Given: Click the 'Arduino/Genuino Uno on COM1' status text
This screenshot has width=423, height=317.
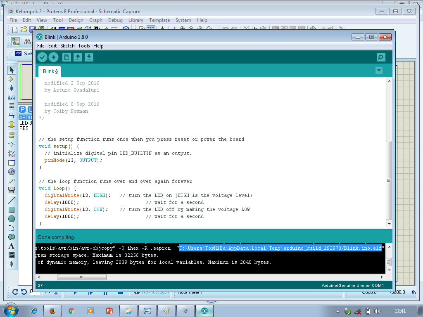Looking at the screenshot, I should coord(353,286).
